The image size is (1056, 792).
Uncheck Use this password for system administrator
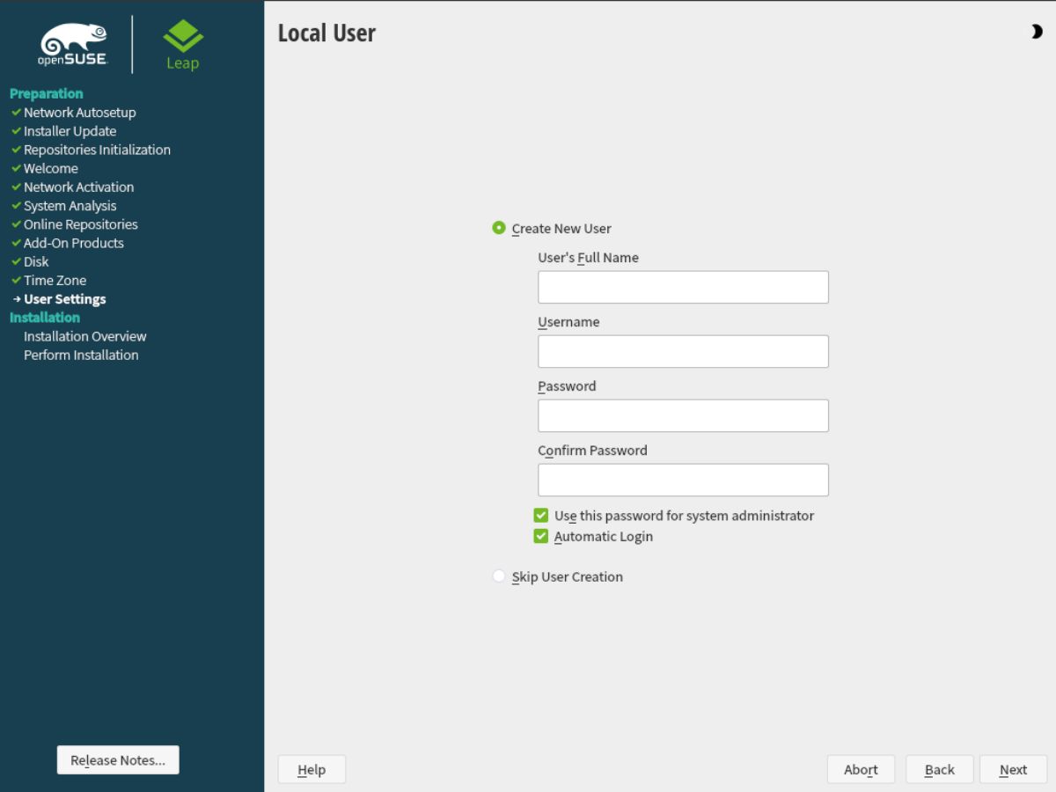point(540,515)
